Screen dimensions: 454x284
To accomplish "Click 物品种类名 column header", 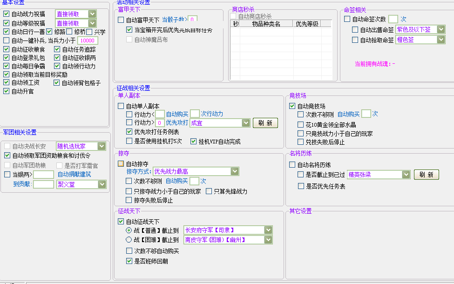I will click(266, 24).
